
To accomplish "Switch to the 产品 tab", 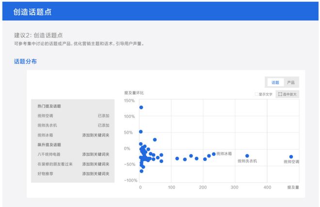I will tap(291, 82).
